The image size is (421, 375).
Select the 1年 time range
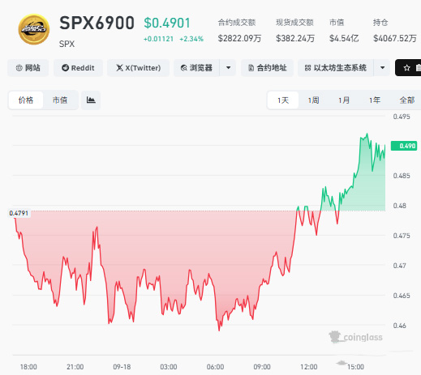point(375,100)
